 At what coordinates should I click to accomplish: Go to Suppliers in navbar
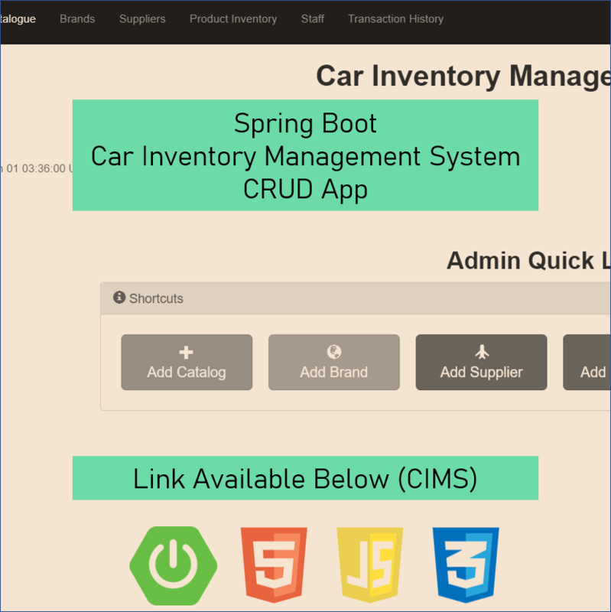[142, 19]
